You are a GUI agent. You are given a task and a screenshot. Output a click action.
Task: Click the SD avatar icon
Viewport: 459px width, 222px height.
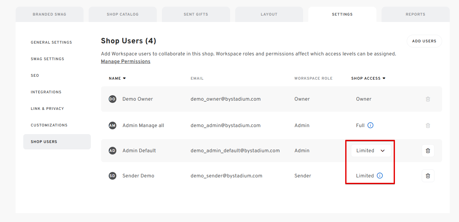(112, 176)
